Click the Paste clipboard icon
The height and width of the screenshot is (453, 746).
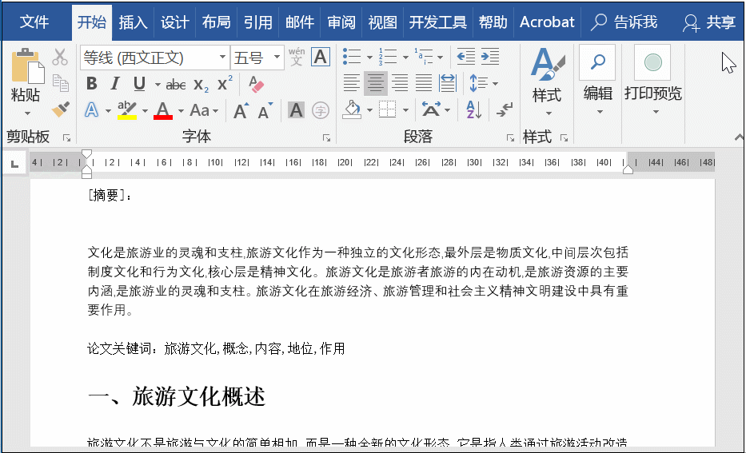click(28, 66)
